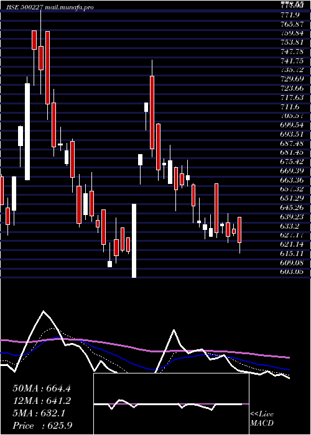Screen dimensions: 311x435
Task: Select the 753.81 price axis label
Action: pyautogui.click(x=292, y=42)
